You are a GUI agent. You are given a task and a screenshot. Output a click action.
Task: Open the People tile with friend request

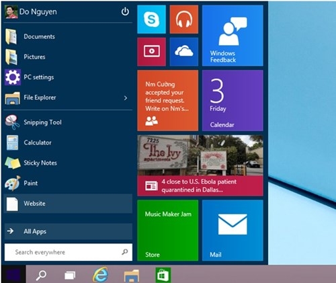(x=168, y=100)
